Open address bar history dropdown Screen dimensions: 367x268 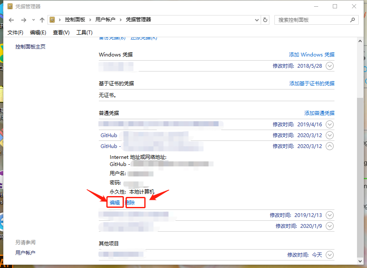(x=257, y=20)
